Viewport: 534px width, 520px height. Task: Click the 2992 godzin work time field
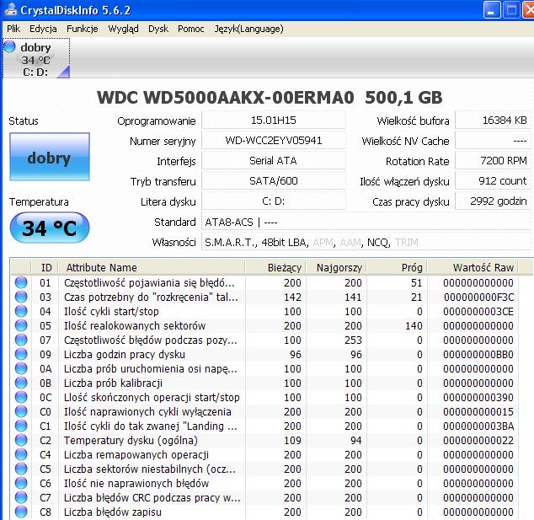(x=493, y=201)
